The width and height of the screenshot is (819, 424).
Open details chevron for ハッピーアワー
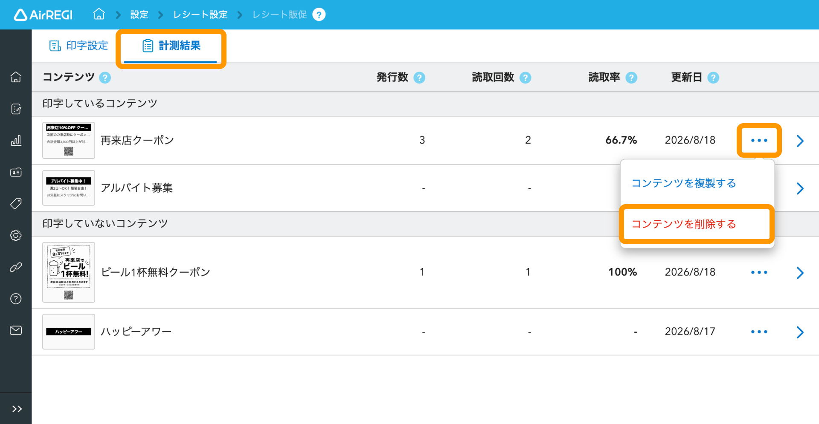point(800,332)
